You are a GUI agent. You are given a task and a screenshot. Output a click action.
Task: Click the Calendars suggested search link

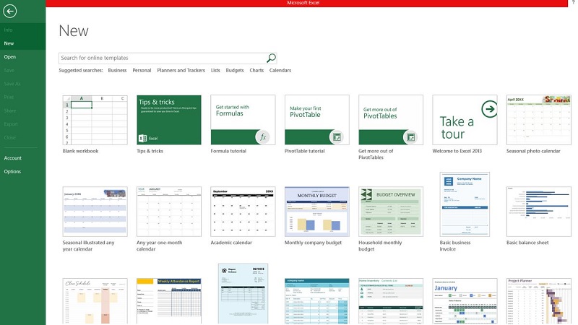(280, 71)
